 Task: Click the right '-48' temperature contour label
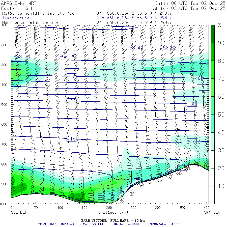point(196,78)
